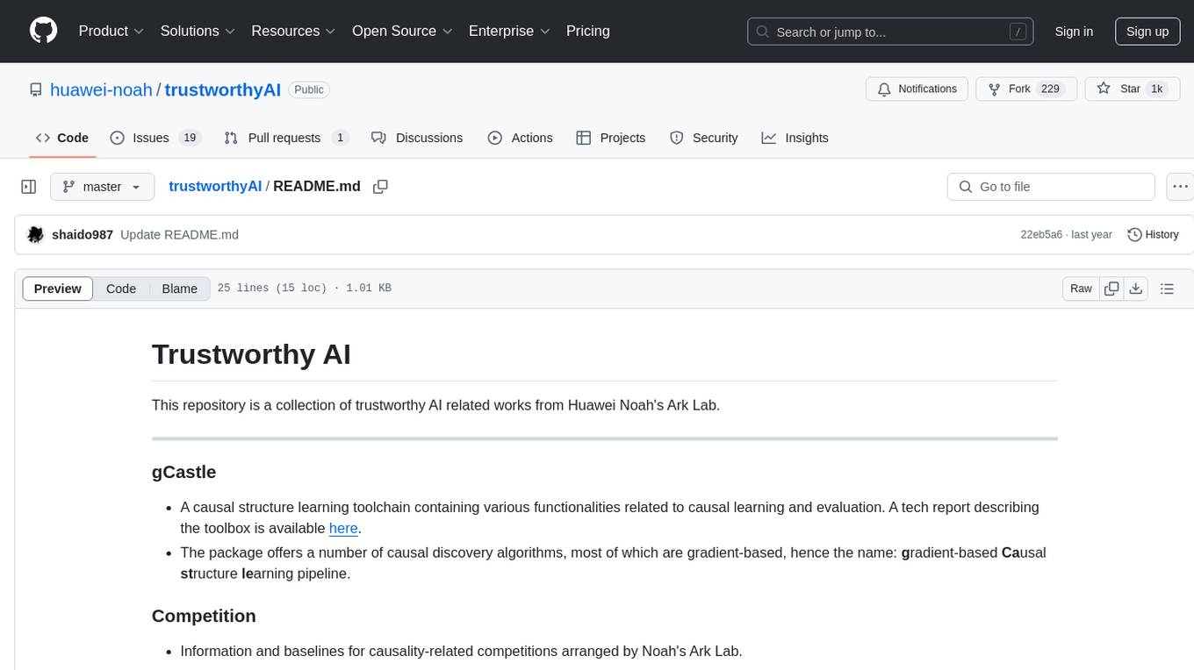Click the '25 lines (15 loc) · 1.01 KB' text
This screenshot has height=670, width=1194.
tap(304, 289)
